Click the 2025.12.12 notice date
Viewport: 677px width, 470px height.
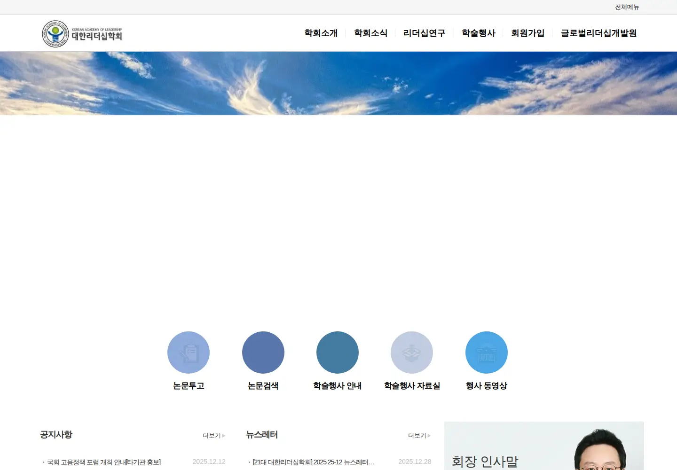click(x=209, y=462)
